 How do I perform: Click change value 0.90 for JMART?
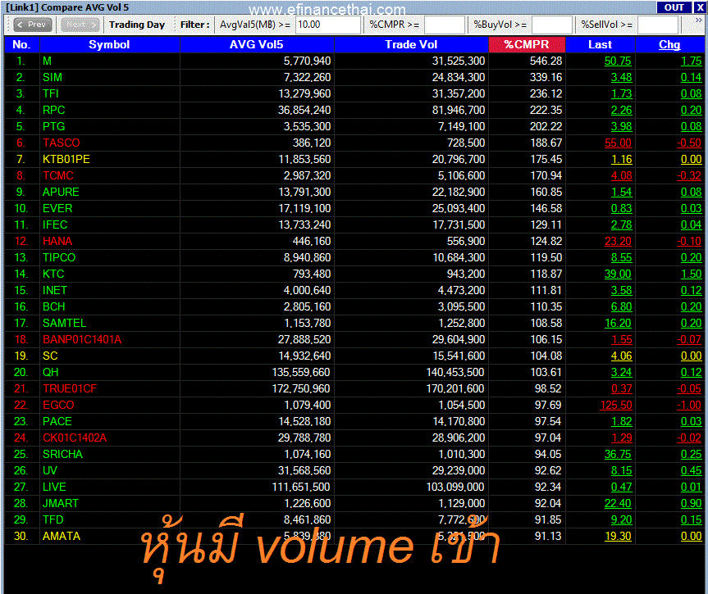[x=691, y=503]
